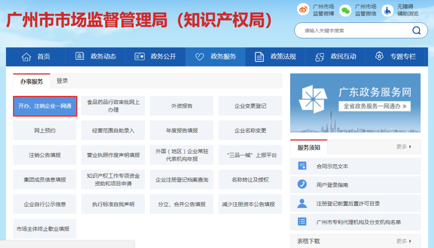The image size is (434, 248).
Task: Open the 企业名称变更 service link
Action: 250,130
